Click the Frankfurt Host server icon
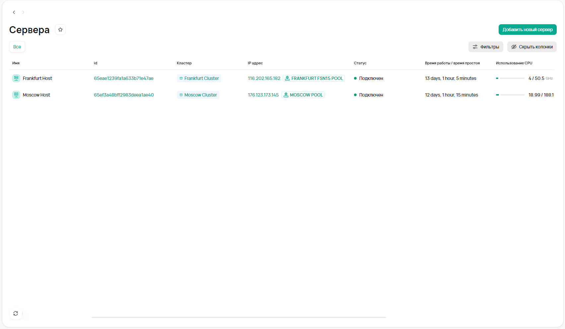The width and height of the screenshot is (565, 329). tap(16, 78)
